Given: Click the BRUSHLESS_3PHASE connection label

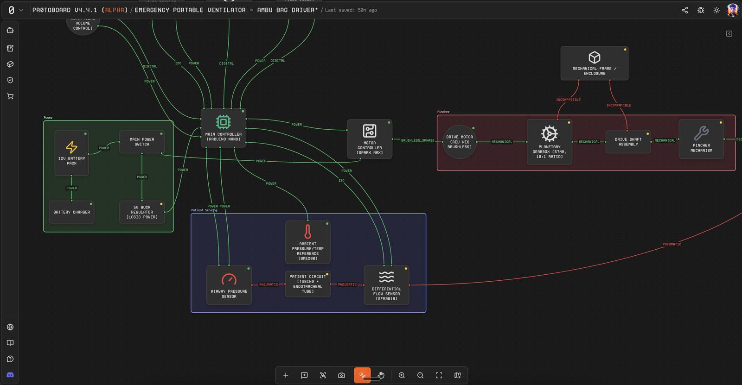Looking at the screenshot, I should [418, 140].
